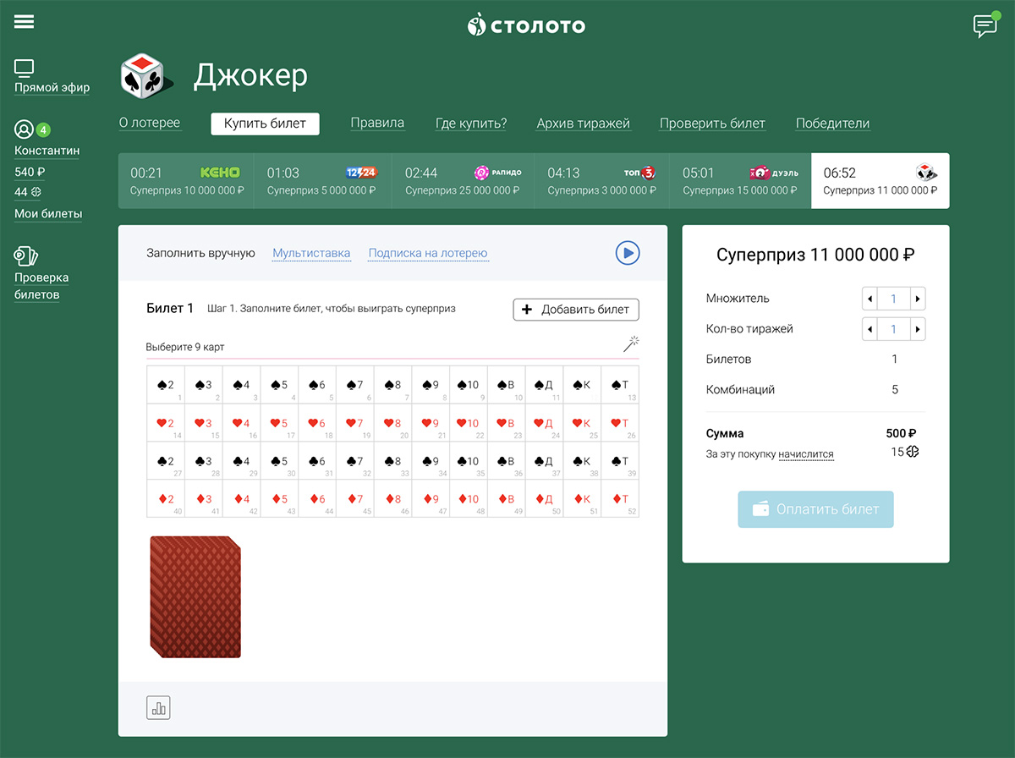This screenshot has height=758, width=1015.
Task: Open the chat support icon
Action: click(x=985, y=26)
